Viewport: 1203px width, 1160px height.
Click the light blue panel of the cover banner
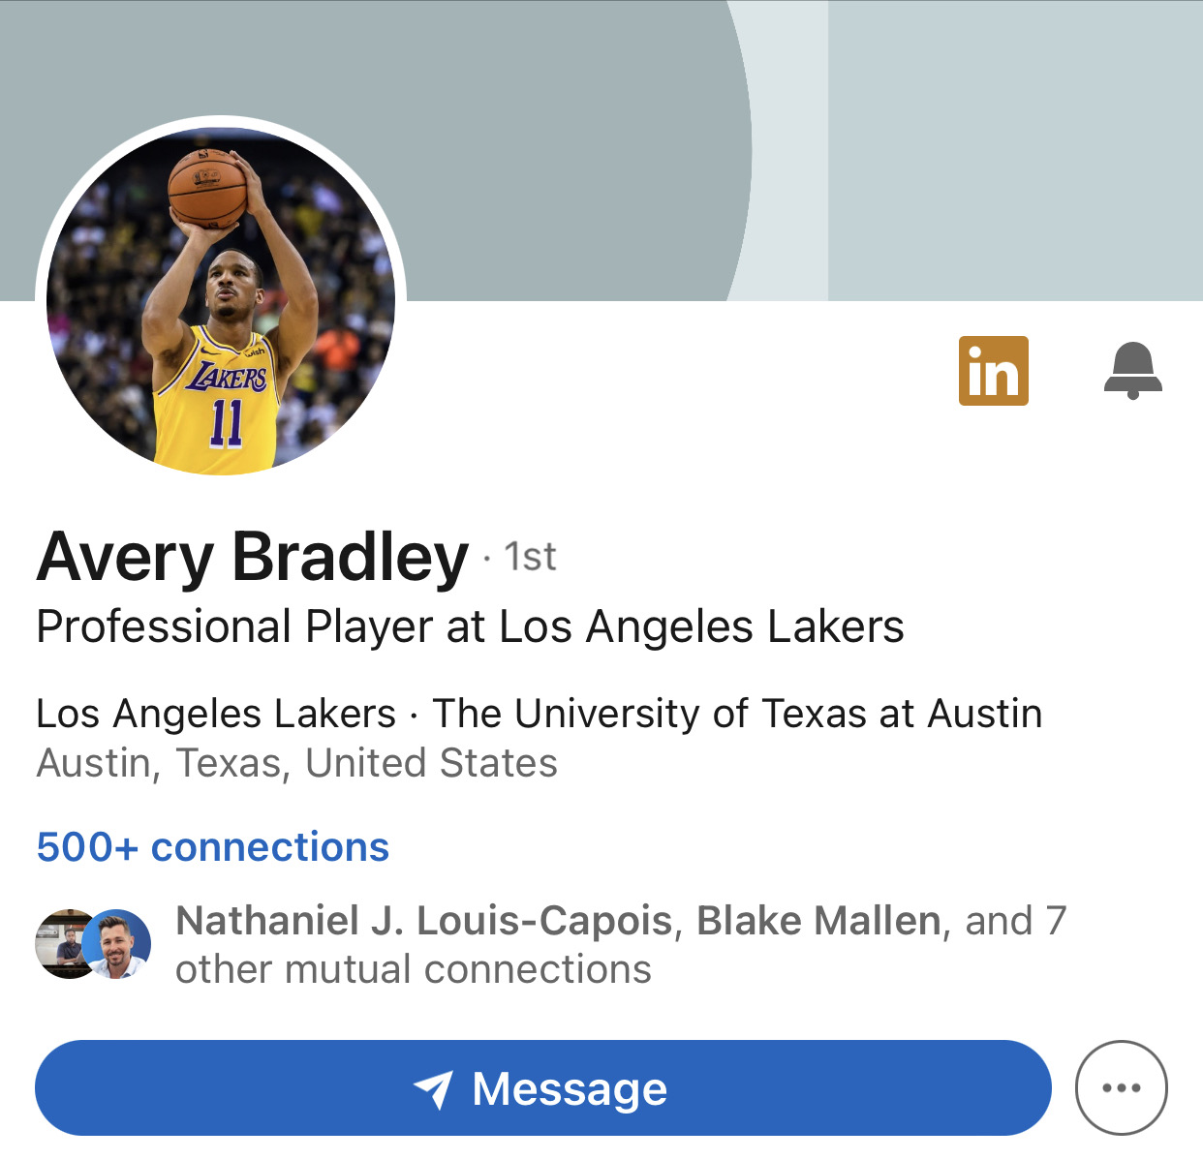[1015, 150]
